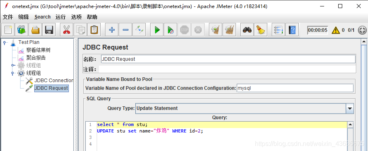
Task: Reset search with yellow broom icon
Action: click(x=260, y=30)
